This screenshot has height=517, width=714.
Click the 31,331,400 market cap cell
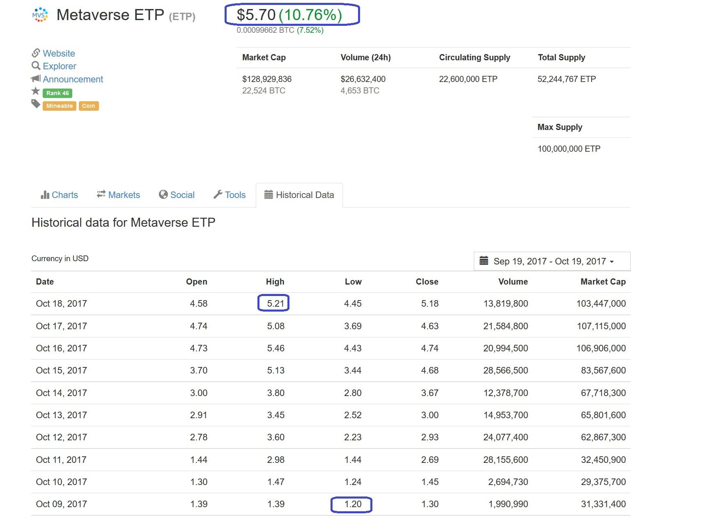click(604, 504)
